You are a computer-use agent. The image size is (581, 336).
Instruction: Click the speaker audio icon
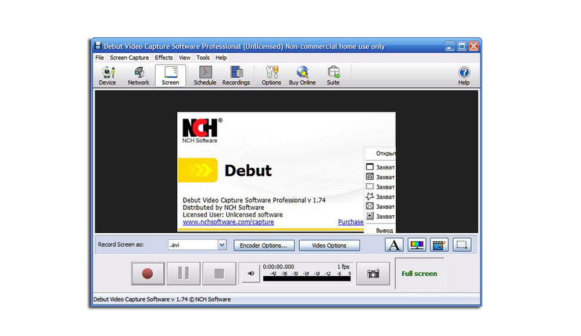pos(251,273)
